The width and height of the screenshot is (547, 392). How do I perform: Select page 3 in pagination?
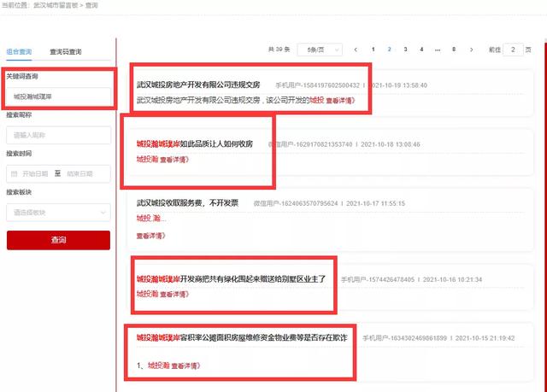point(405,50)
